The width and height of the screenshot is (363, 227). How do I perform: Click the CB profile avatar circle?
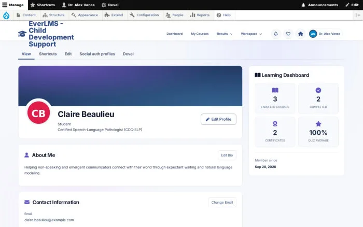[x=39, y=112]
